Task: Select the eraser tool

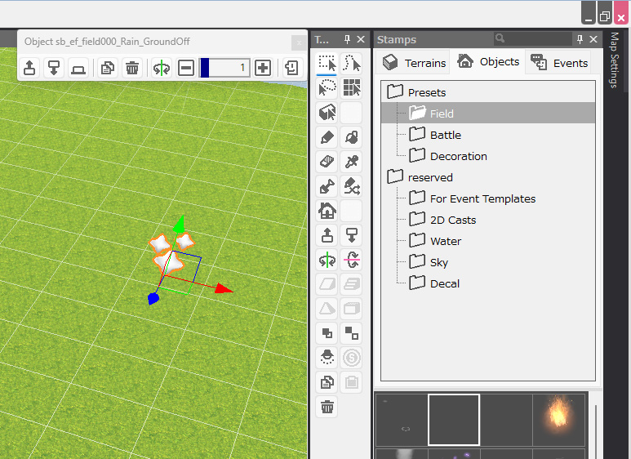Action: (327, 162)
